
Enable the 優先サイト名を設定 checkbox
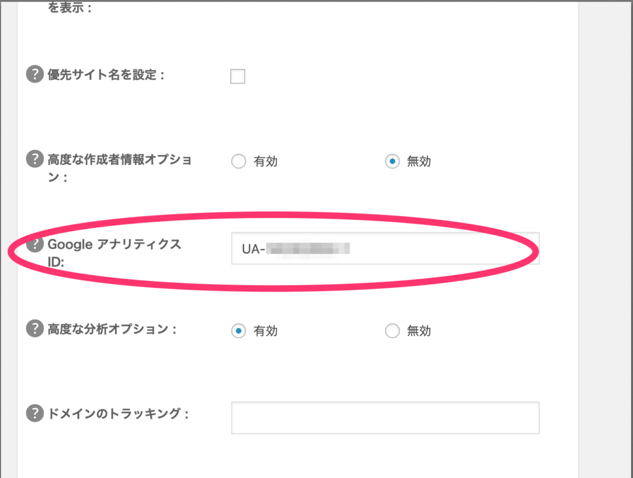tap(237, 77)
